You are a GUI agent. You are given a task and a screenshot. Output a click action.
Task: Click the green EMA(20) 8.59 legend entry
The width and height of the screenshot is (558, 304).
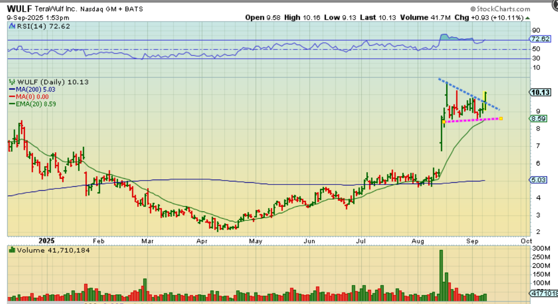[x=34, y=104]
